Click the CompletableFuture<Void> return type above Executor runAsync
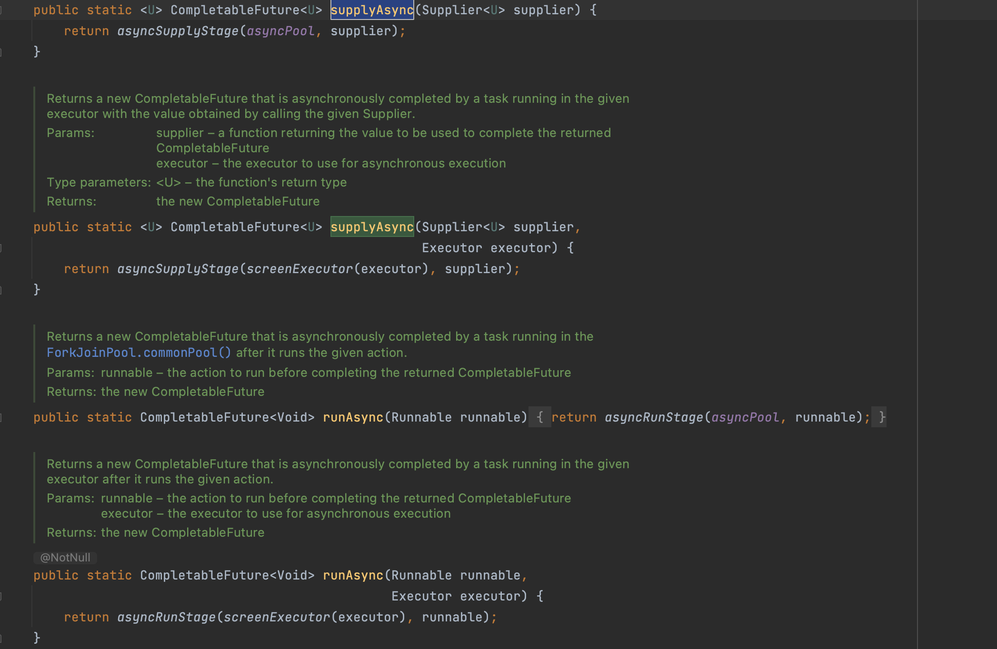This screenshot has height=649, width=997. click(227, 575)
